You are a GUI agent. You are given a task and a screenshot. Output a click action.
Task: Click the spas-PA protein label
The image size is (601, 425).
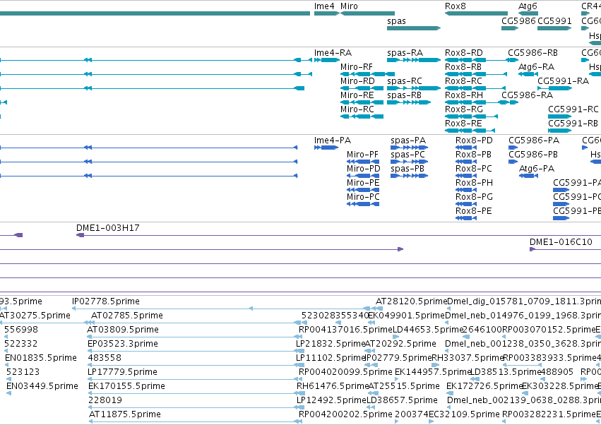408,140
